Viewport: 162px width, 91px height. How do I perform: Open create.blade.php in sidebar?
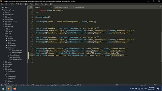click(17, 50)
